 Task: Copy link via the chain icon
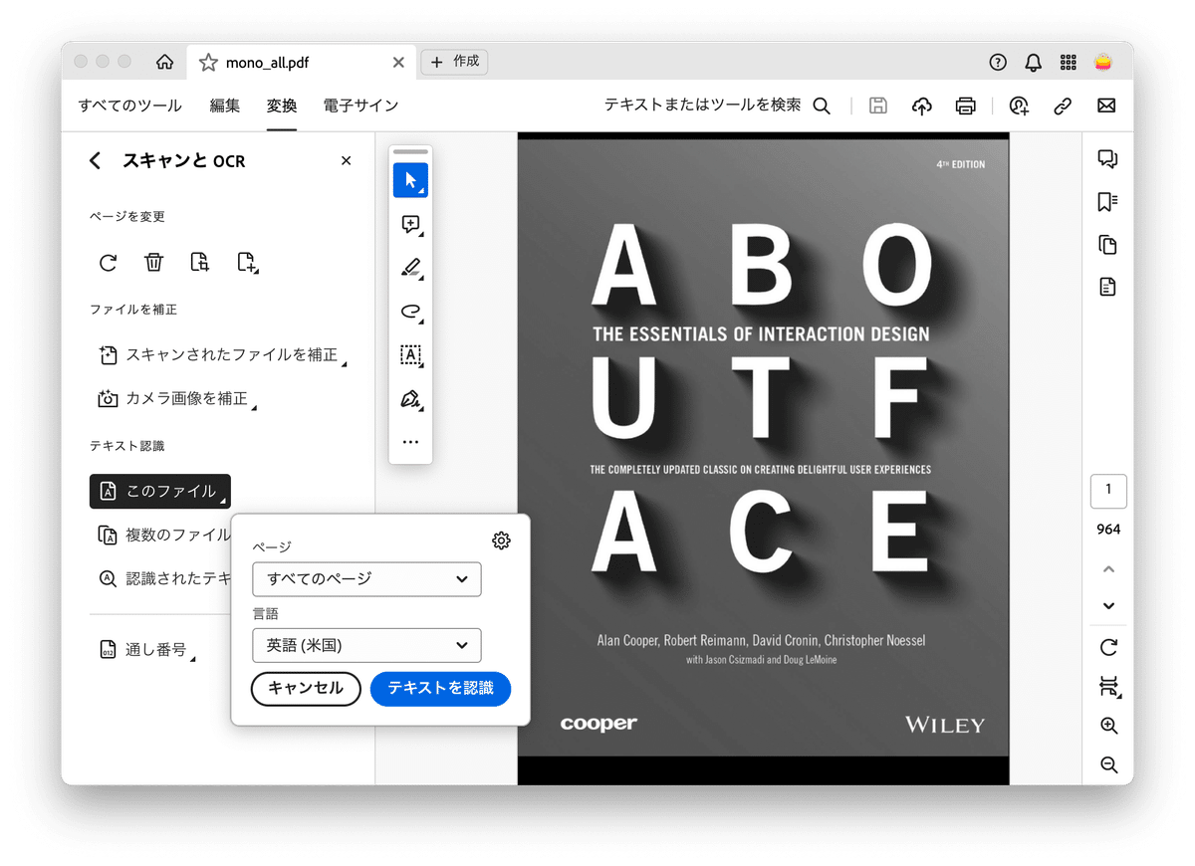pos(1063,106)
